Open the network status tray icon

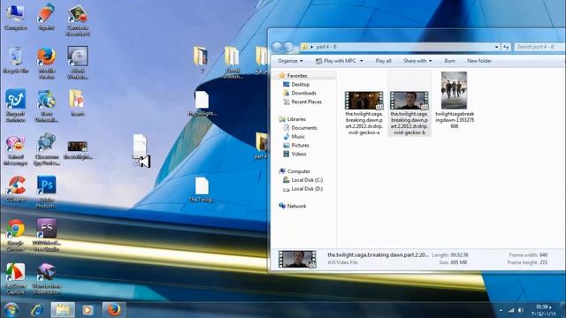pyautogui.click(x=511, y=310)
